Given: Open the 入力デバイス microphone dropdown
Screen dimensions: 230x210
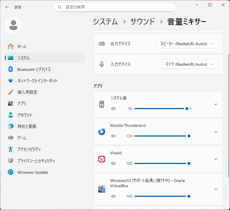Looking at the screenshot, I should coord(190,64).
